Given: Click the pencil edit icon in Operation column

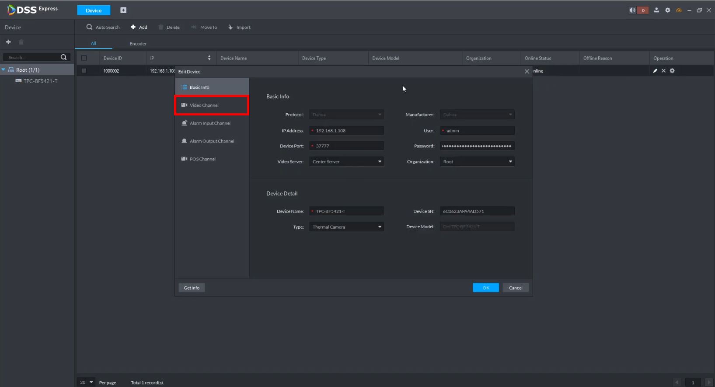Looking at the screenshot, I should click(655, 71).
